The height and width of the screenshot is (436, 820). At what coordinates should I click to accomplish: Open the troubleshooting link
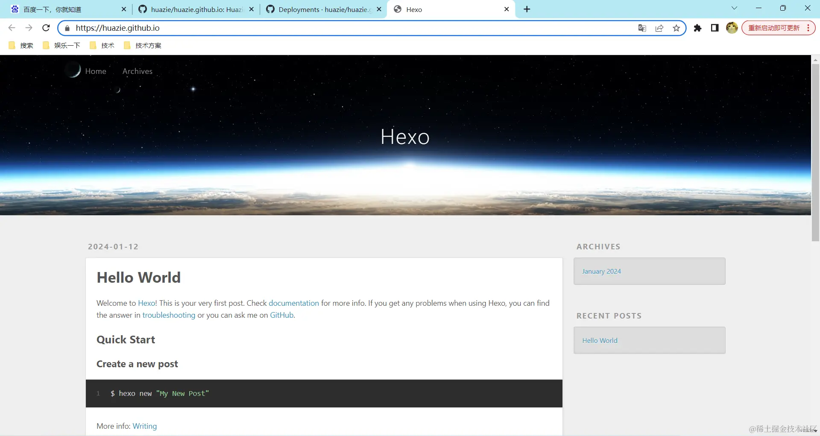169,315
